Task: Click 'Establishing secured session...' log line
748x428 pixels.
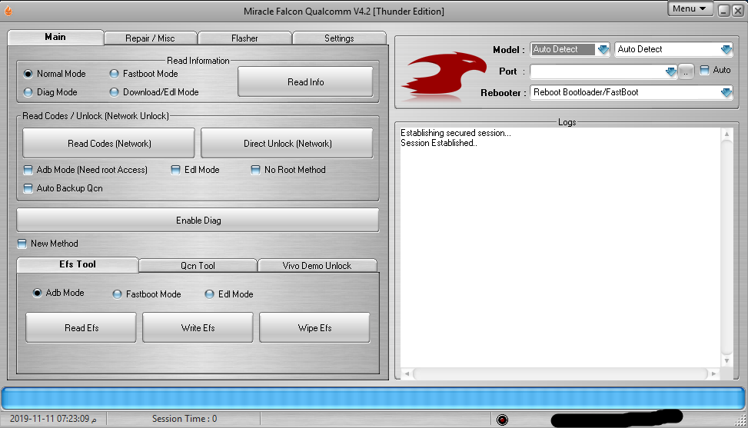Action: [456, 133]
